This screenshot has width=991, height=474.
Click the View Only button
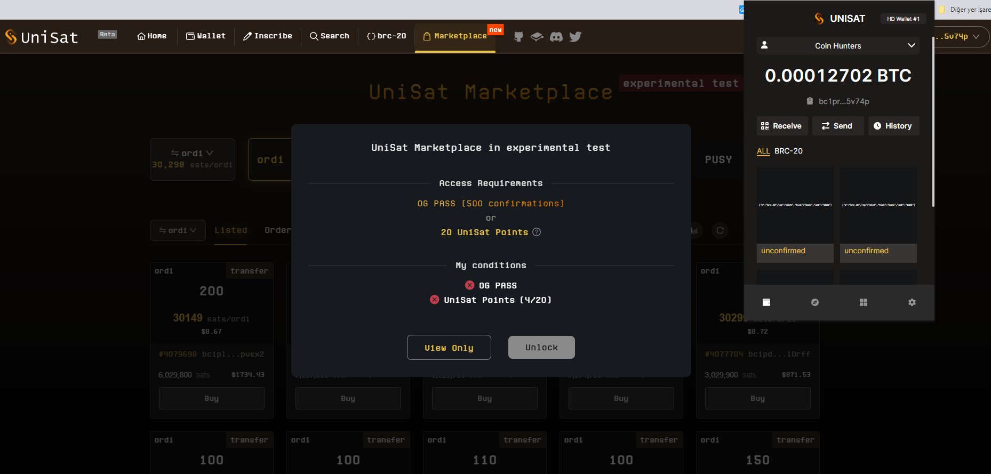tap(449, 348)
